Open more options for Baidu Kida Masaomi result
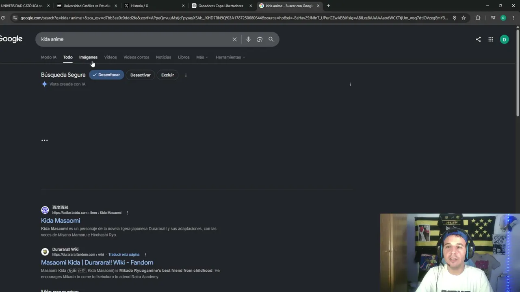The width and height of the screenshot is (520, 292). [127, 213]
